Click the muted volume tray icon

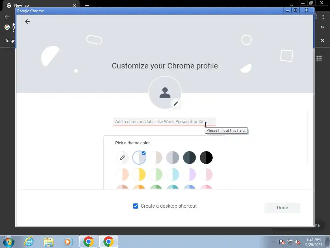point(297,242)
